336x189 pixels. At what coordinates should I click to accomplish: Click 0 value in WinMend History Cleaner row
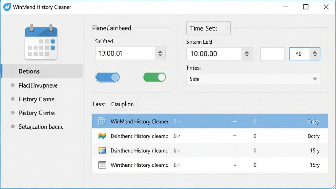click(x=255, y=121)
